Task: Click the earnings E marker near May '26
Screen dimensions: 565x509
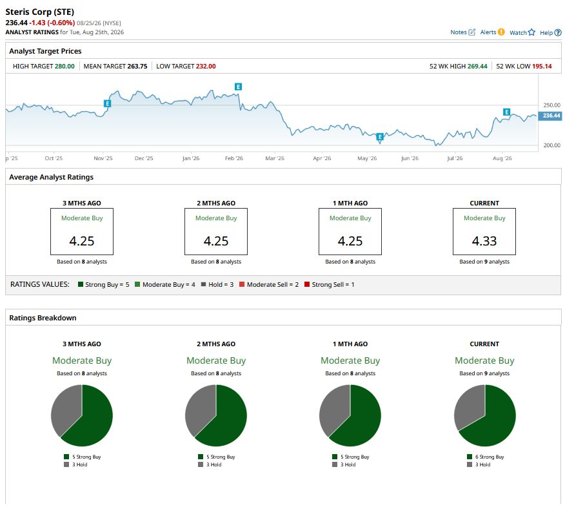Action: click(x=380, y=137)
